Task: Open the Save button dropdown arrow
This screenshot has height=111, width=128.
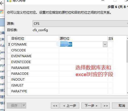Action: 24,106
